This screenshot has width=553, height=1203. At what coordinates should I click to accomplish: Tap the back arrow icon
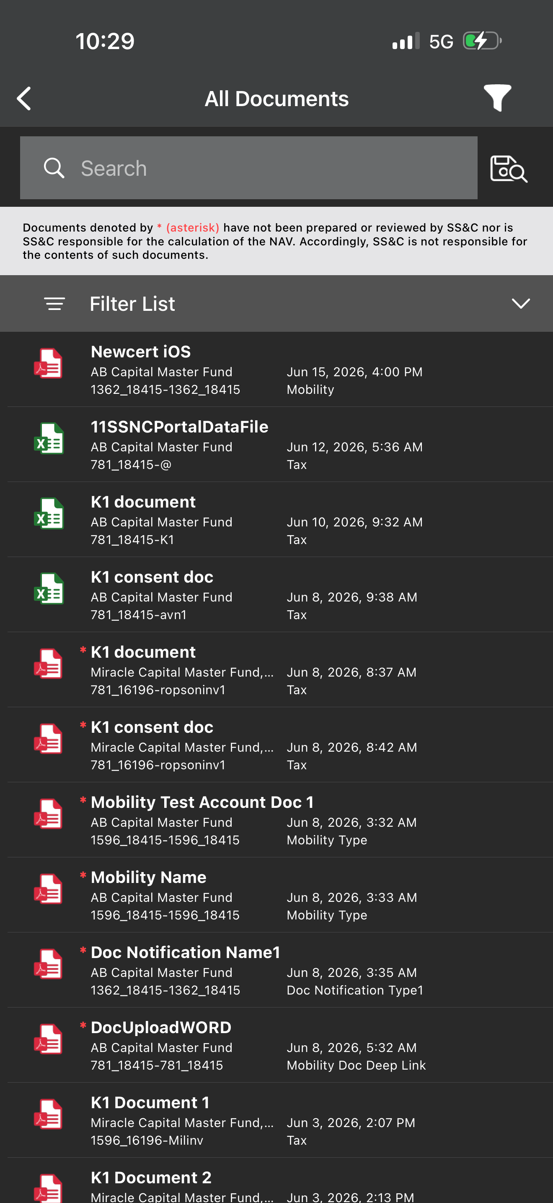[24, 99]
